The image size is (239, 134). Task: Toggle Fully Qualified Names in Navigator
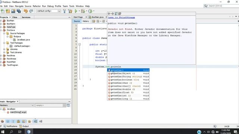30,121
